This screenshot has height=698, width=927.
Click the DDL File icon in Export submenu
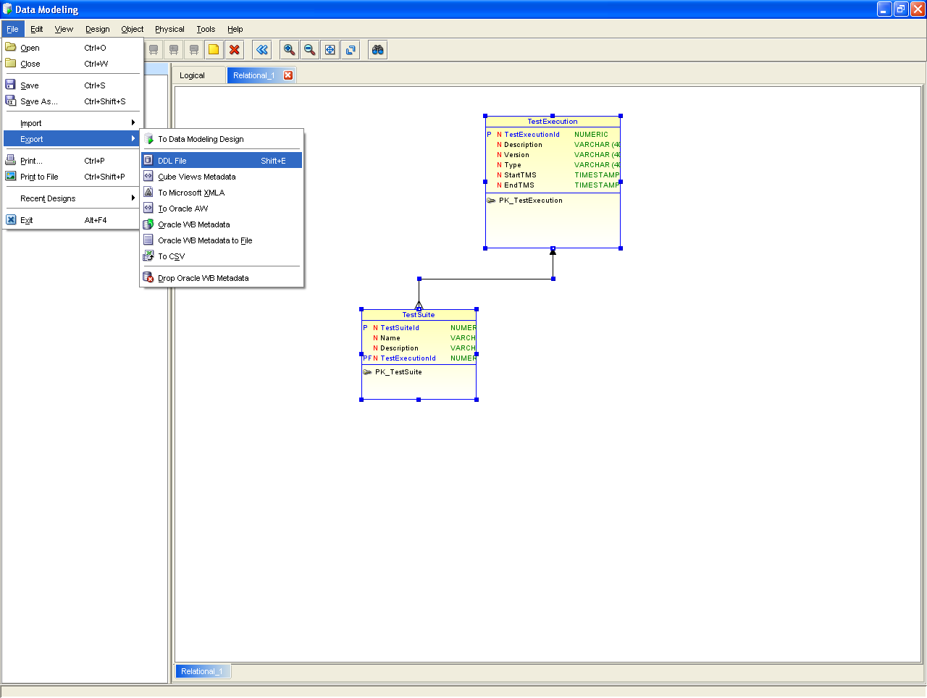(x=148, y=160)
